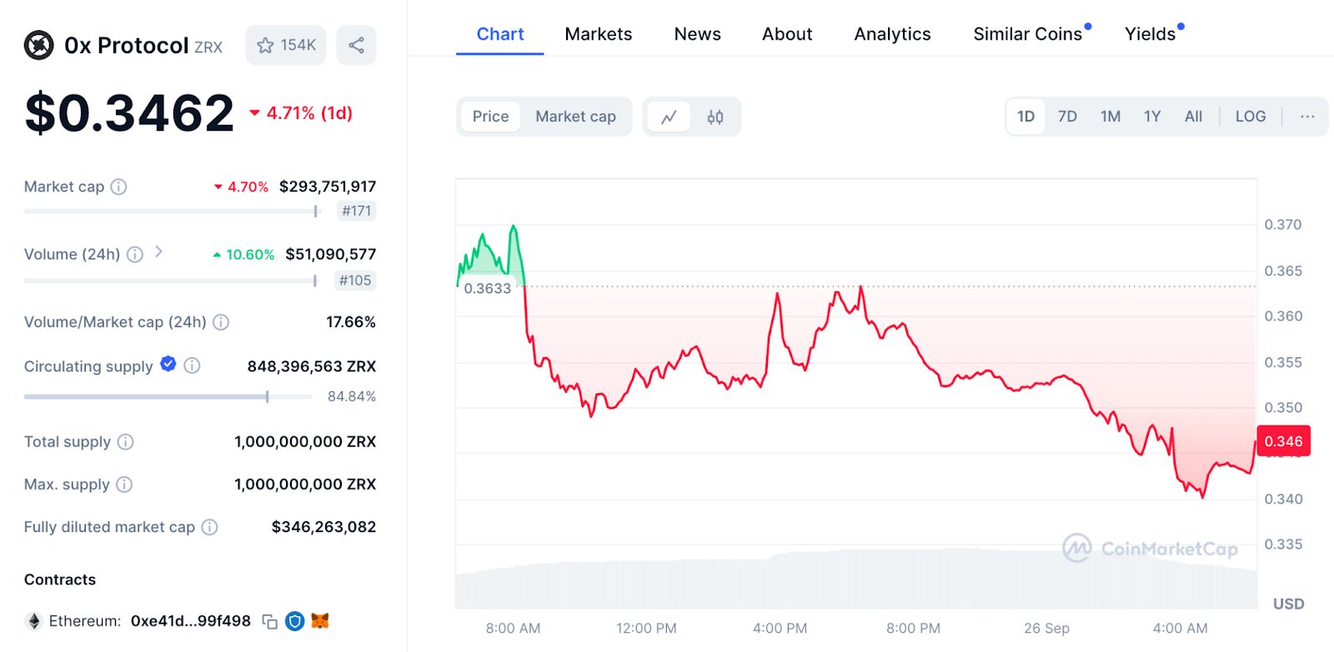
Task: Click the circulating supply progress bar
Action: [146, 397]
